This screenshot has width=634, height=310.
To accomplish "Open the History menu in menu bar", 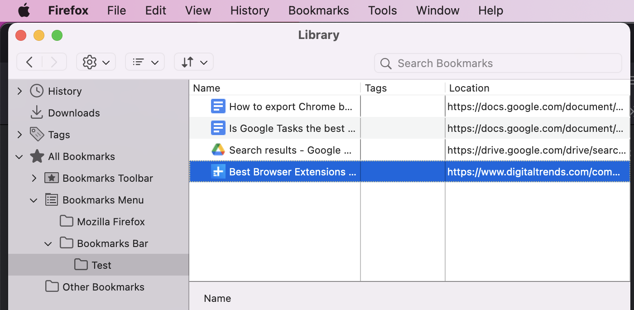I will point(250,10).
